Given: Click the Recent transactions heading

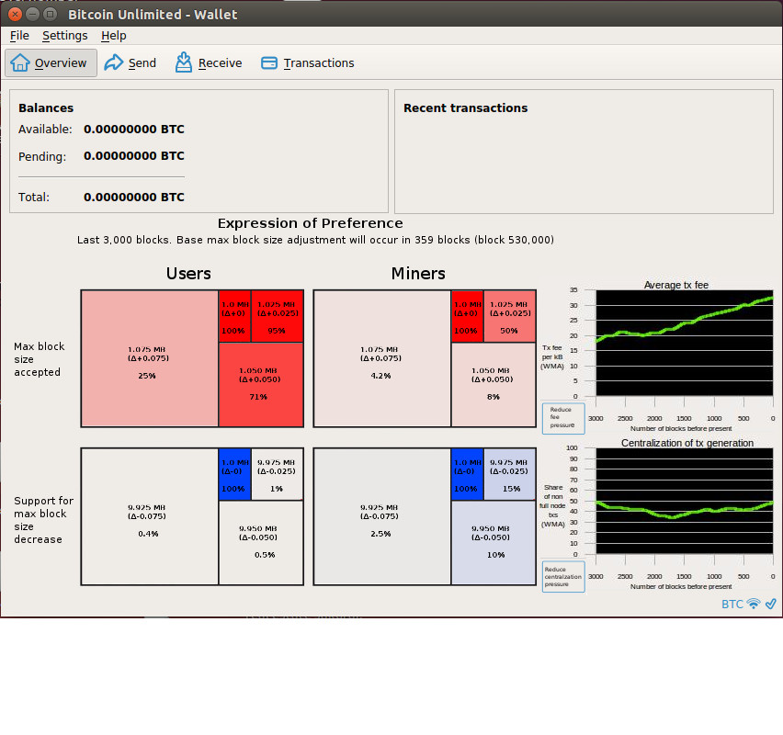Looking at the screenshot, I should (x=465, y=107).
